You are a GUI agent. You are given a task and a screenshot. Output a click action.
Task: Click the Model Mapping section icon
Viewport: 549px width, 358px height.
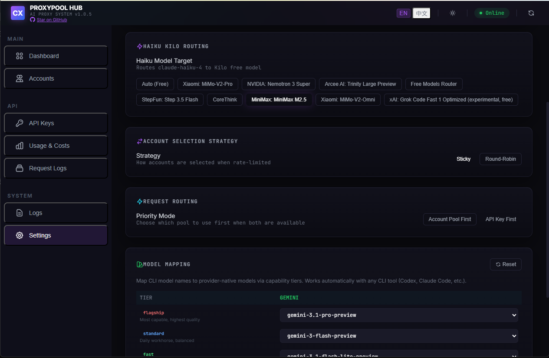(139, 264)
